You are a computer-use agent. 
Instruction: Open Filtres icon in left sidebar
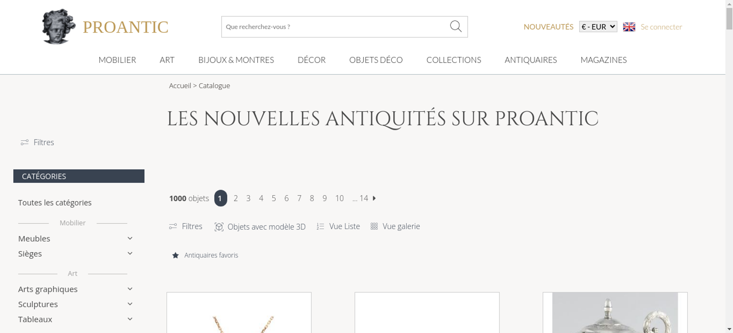click(25, 142)
